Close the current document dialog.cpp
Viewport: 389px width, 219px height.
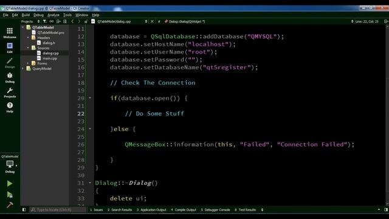pyautogui.click(x=152, y=22)
